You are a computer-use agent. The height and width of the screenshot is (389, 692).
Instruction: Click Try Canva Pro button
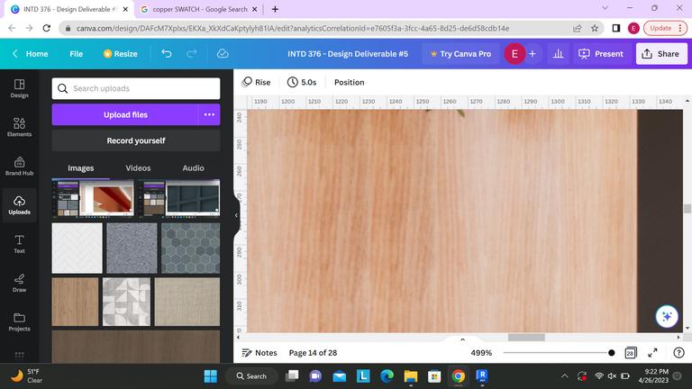460,54
